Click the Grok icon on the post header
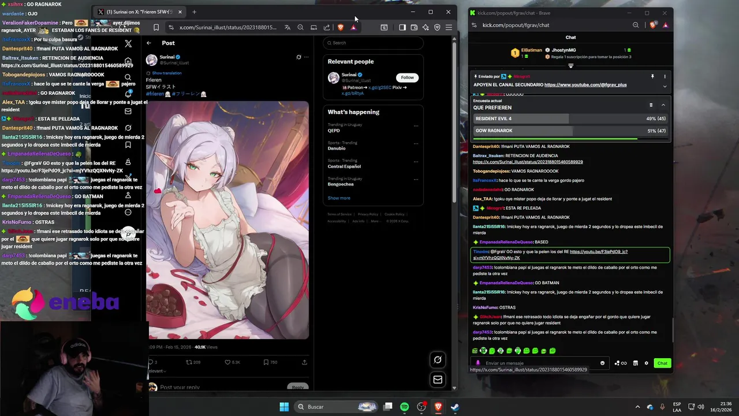 click(x=298, y=57)
